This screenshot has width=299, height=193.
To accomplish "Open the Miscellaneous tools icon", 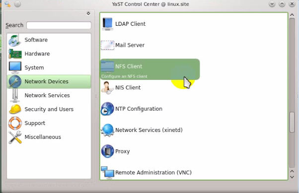I will pos(15,137).
